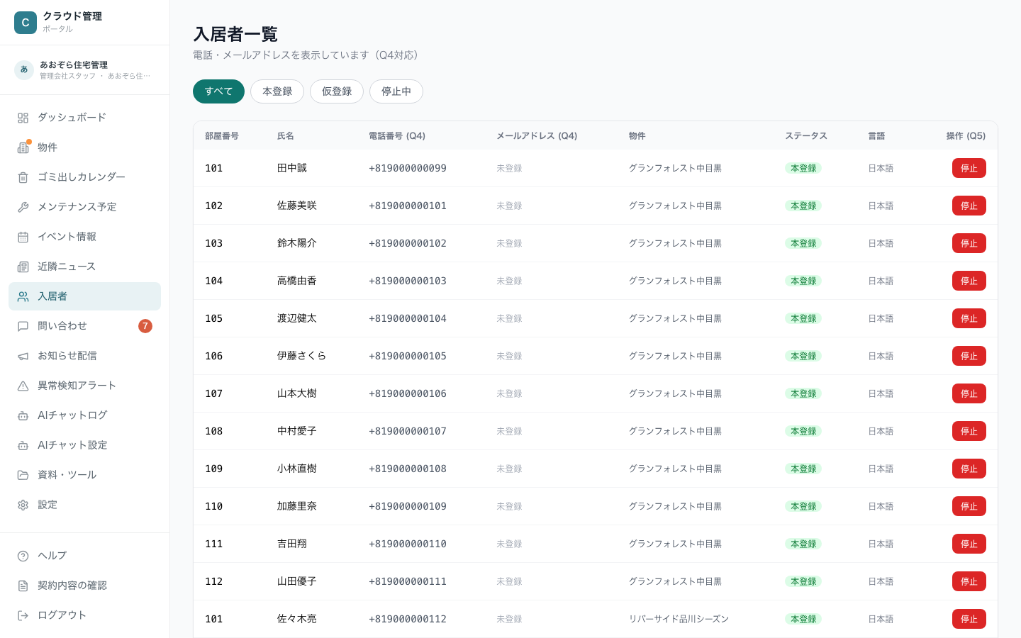Show 停止中 residents filter

[396, 91]
